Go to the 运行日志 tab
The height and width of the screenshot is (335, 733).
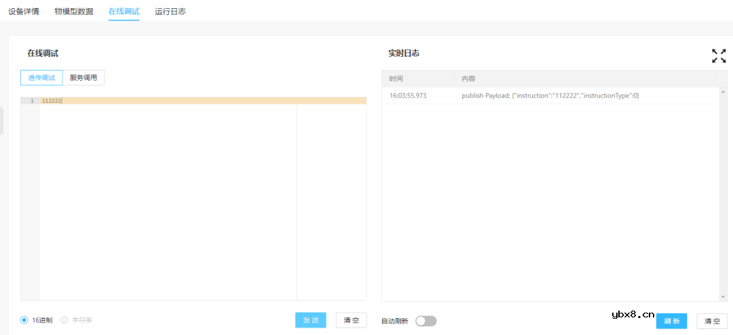click(x=170, y=12)
